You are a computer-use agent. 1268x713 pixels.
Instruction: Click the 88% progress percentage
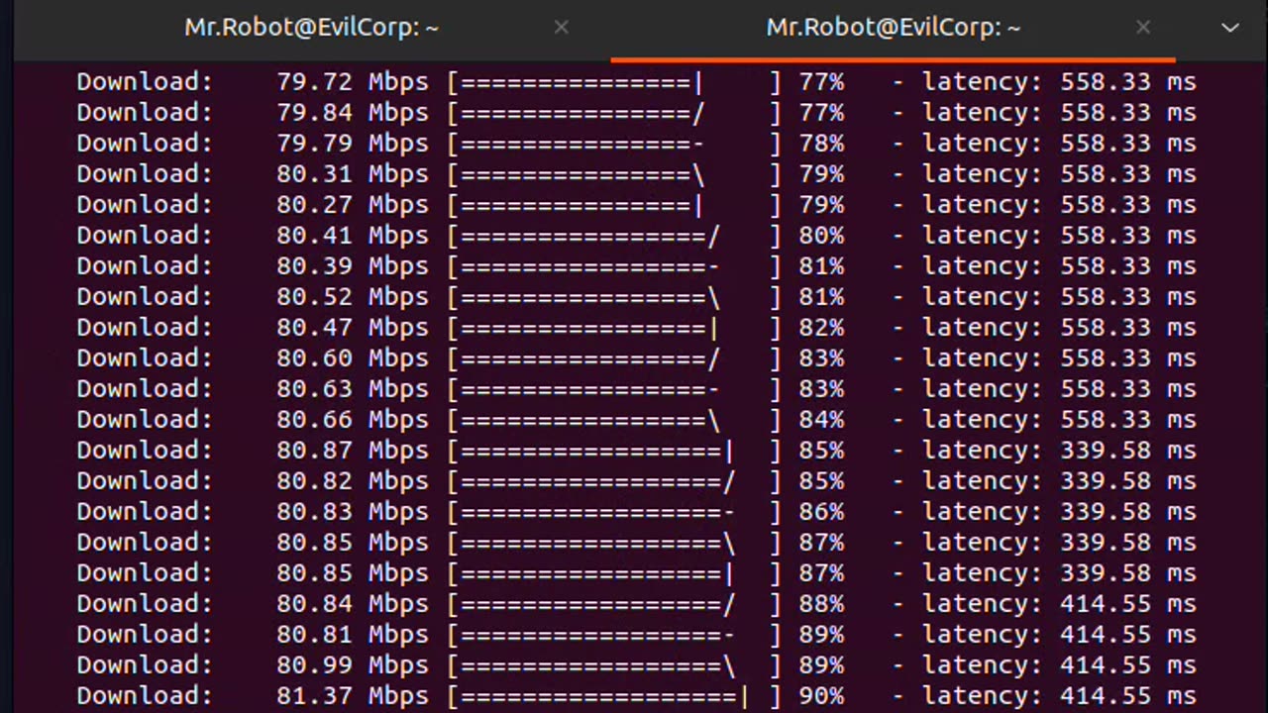(821, 604)
